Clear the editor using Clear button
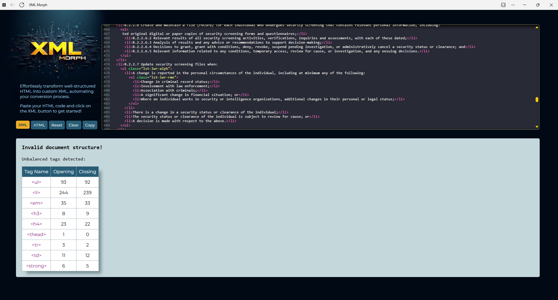 coord(74,125)
